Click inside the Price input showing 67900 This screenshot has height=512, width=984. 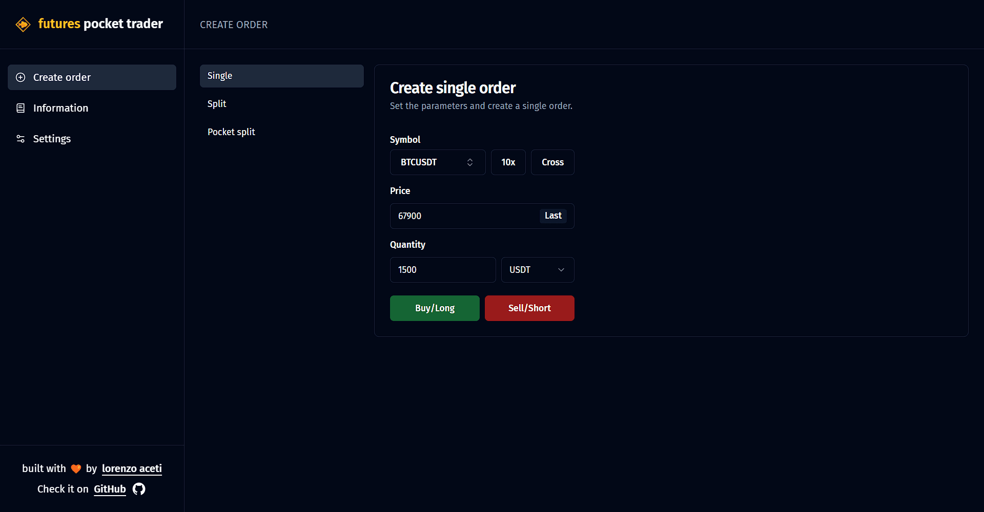coord(461,216)
